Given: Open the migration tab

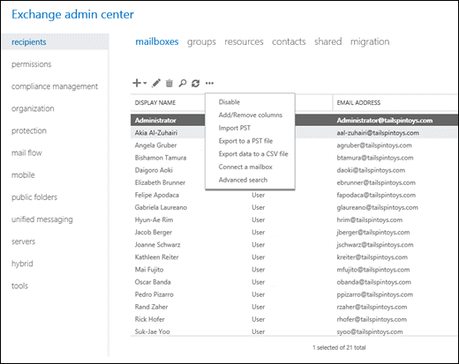Looking at the screenshot, I should pyautogui.click(x=370, y=41).
